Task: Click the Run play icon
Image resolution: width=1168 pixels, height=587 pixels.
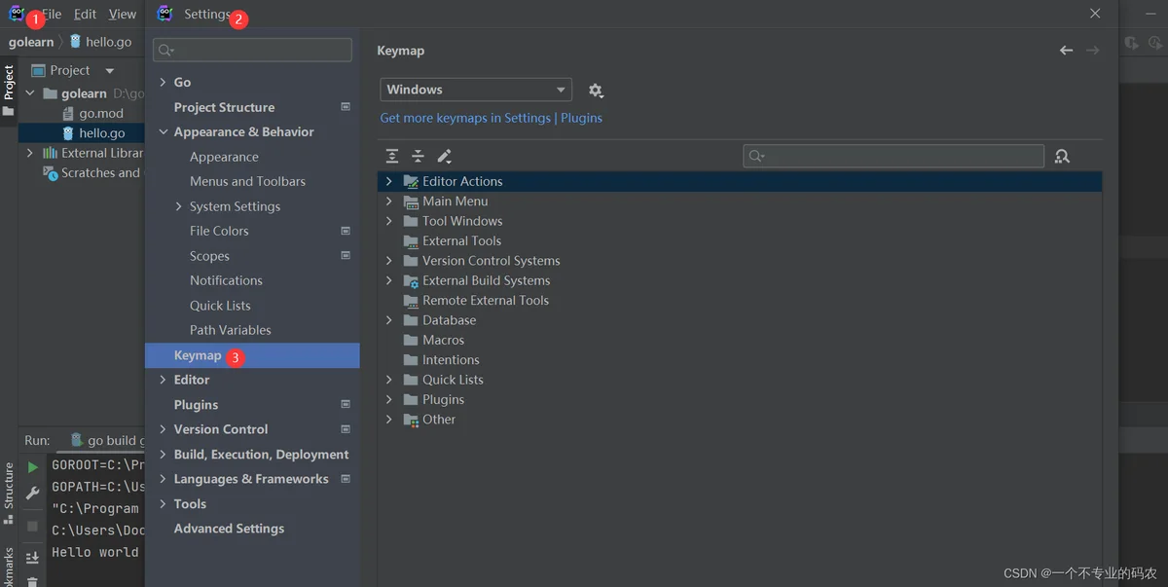Action: [x=33, y=467]
